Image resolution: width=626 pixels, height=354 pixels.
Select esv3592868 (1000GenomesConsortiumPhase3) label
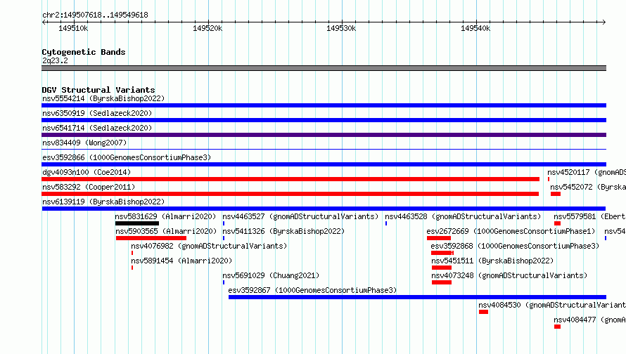coord(515,246)
